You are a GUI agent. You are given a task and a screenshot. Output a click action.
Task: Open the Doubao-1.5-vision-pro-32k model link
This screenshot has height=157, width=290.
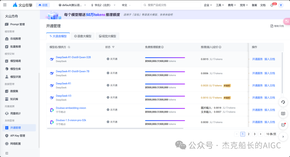pos(71,120)
